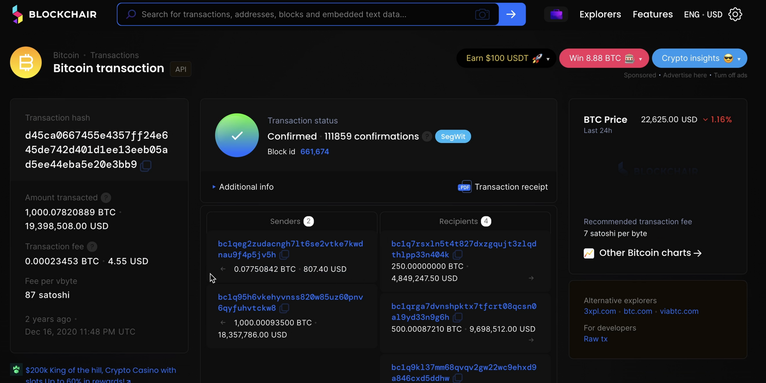Click help icon beside Transaction fee

(92, 247)
